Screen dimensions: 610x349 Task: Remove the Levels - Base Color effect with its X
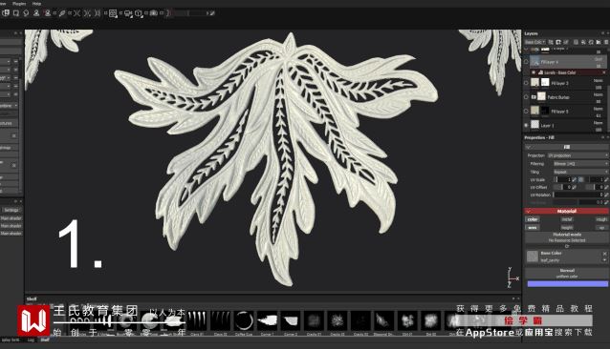point(604,72)
